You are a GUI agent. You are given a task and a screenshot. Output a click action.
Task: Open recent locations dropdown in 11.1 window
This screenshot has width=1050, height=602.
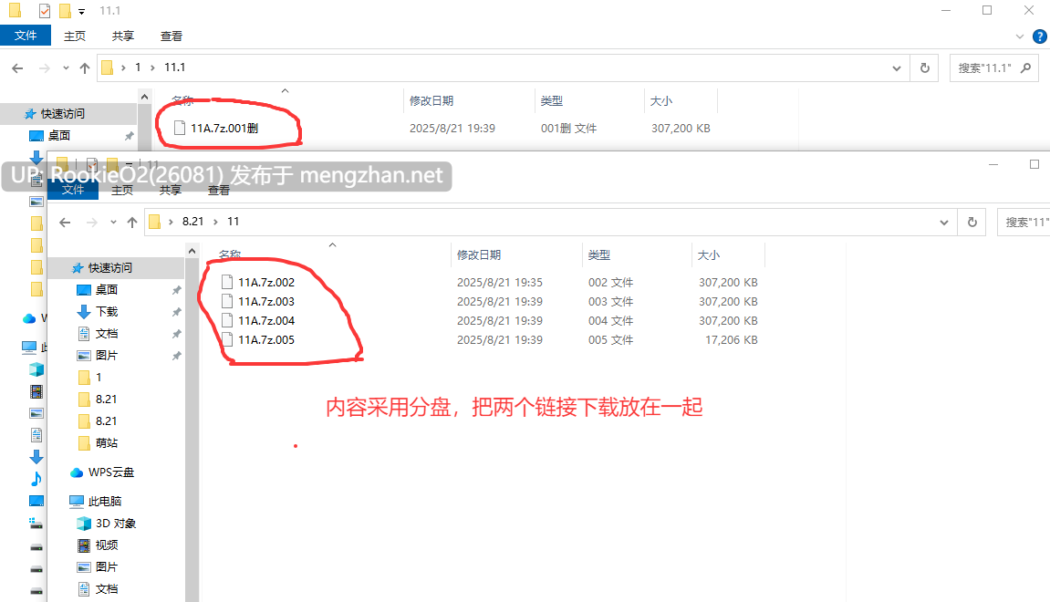[66, 67]
